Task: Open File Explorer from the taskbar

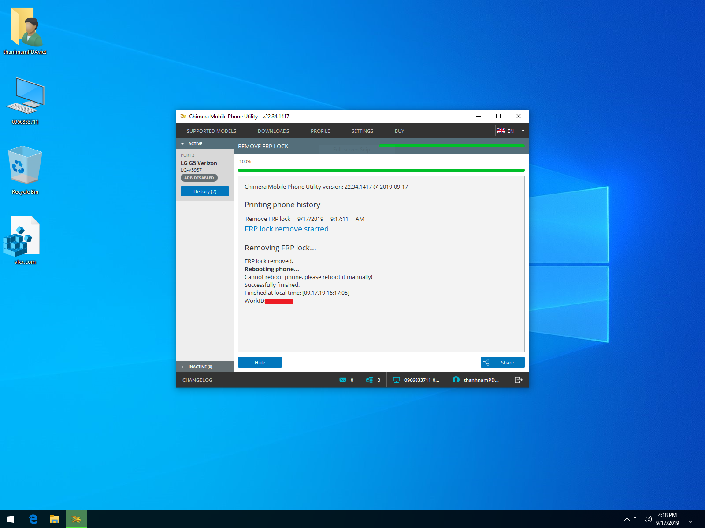Action: point(55,519)
